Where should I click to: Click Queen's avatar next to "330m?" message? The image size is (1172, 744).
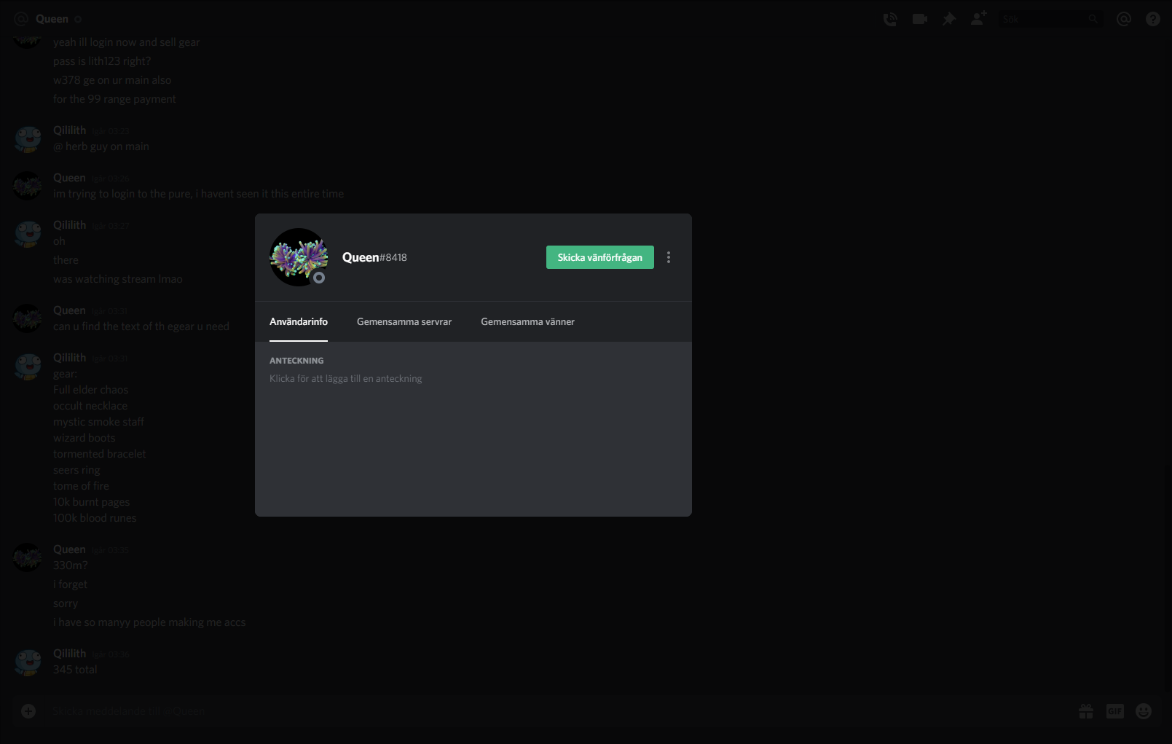tap(28, 557)
